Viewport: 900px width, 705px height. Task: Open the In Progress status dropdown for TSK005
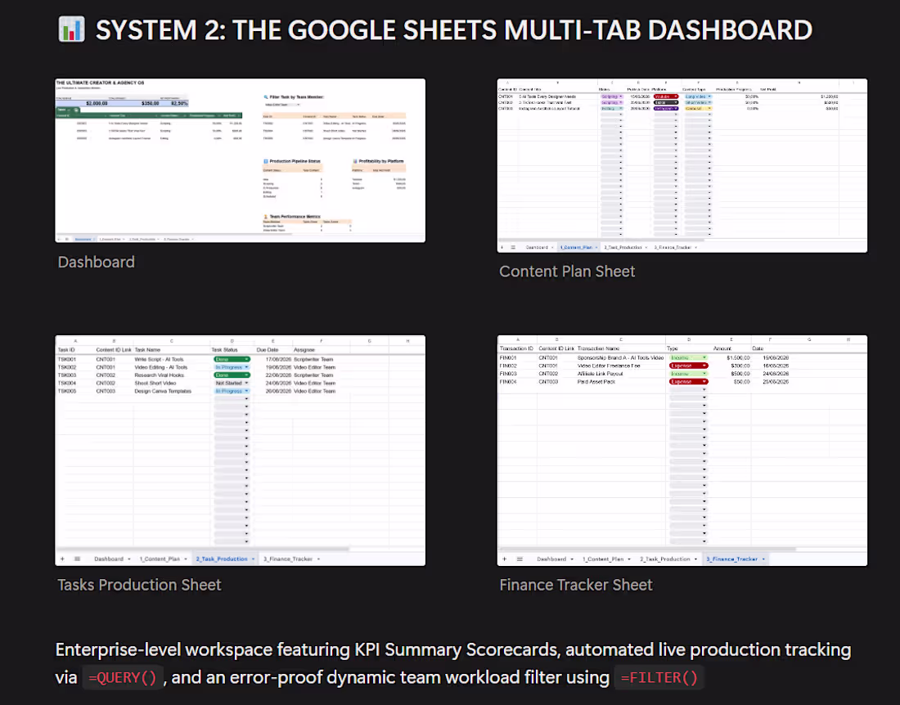tap(232, 391)
